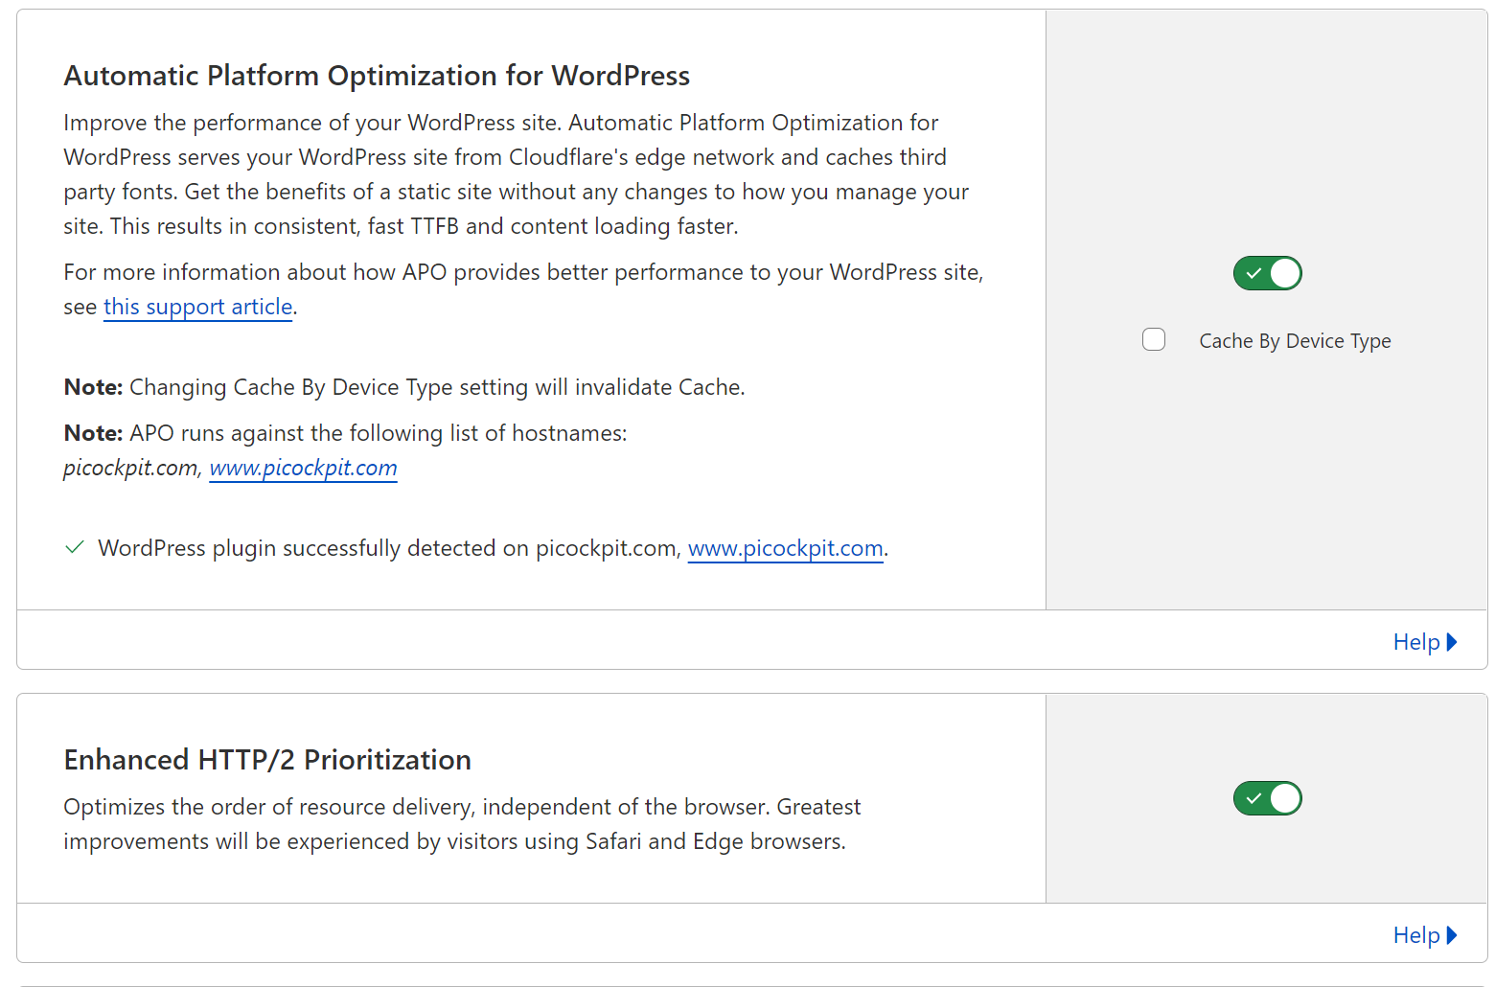Open www.picockpit.com link in hostnames list
Viewport: 1495px width, 987px height.
coord(303,468)
